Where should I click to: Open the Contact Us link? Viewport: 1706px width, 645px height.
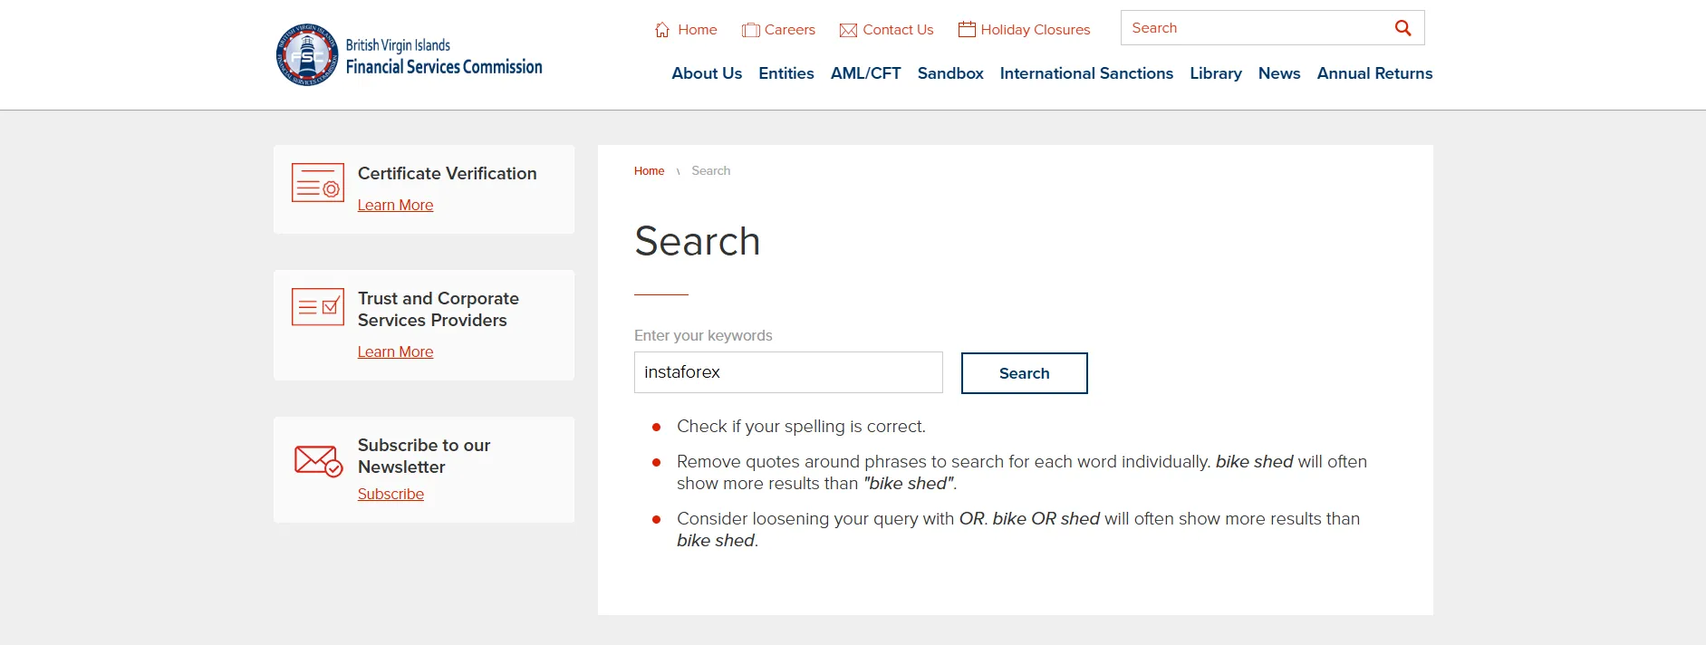898,30
